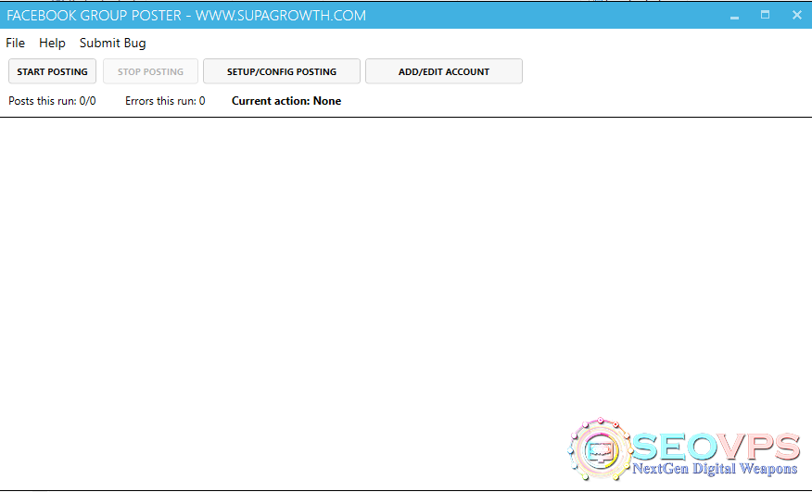Open the Submit Bug menu
Screen dimensions: 812x492
pyautogui.click(x=112, y=43)
